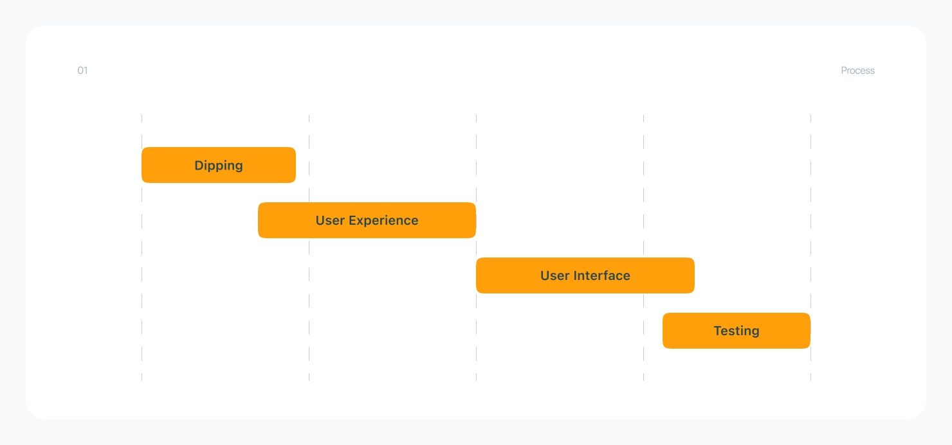
Task: Click the left edge of User Interface bar
Action: (x=477, y=275)
